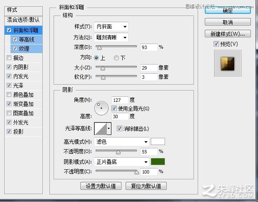Image resolution: width=258 pixels, height=202 pixels.
Task: Open the 渐变叠加 settings label
Action: tap(23, 104)
